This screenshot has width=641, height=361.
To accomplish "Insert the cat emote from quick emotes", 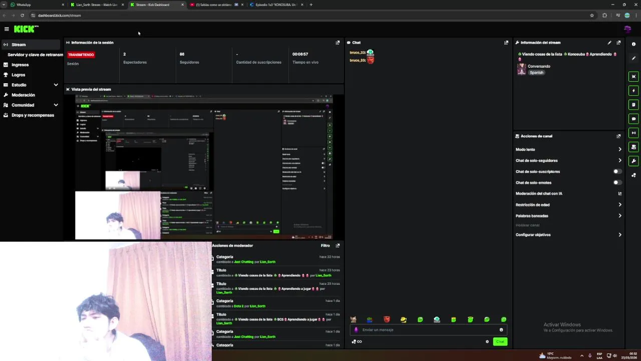I will [x=353, y=319].
